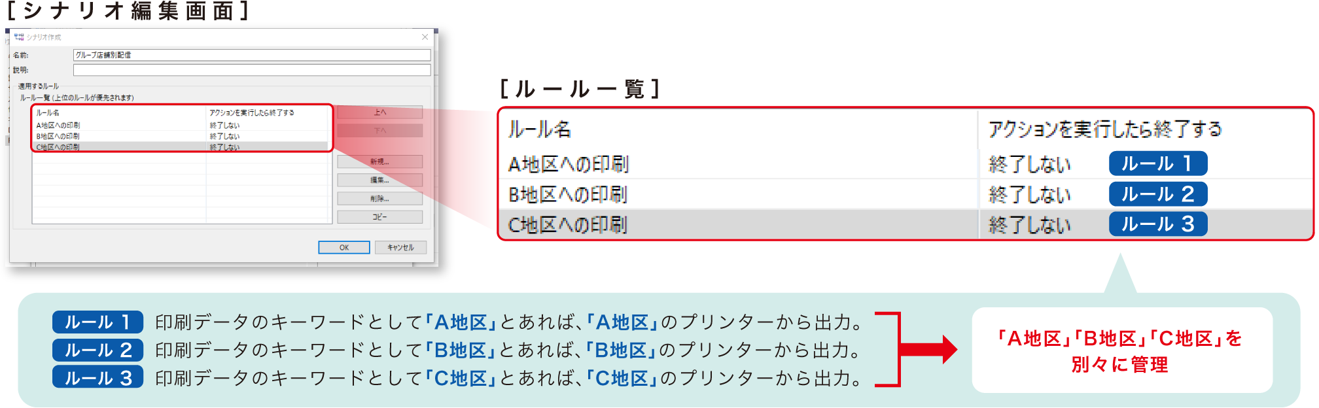Image resolution: width=1319 pixels, height=408 pixels.
Task: Click the シナリオ作成 dialog title bar icon
Action: (x=20, y=37)
